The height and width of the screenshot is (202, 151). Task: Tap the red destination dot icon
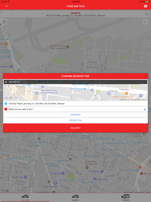[x=6, y=109]
